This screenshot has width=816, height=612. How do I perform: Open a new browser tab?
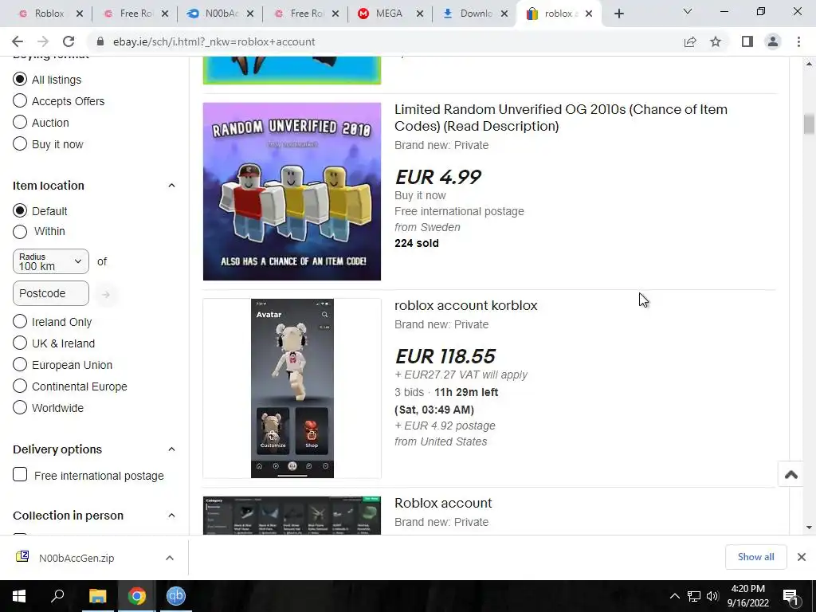pyautogui.click(x=618, y=14)
